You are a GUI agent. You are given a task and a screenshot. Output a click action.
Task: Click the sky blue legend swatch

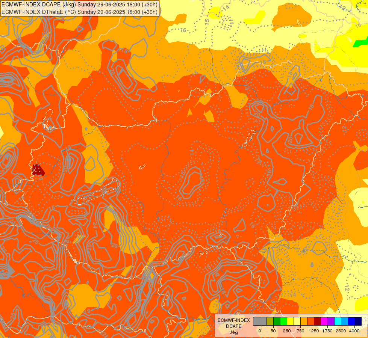coord(345,321)
